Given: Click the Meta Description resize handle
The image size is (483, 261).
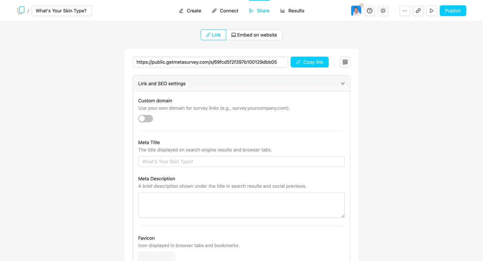Looking at the screenshot, I should [343, 216].
